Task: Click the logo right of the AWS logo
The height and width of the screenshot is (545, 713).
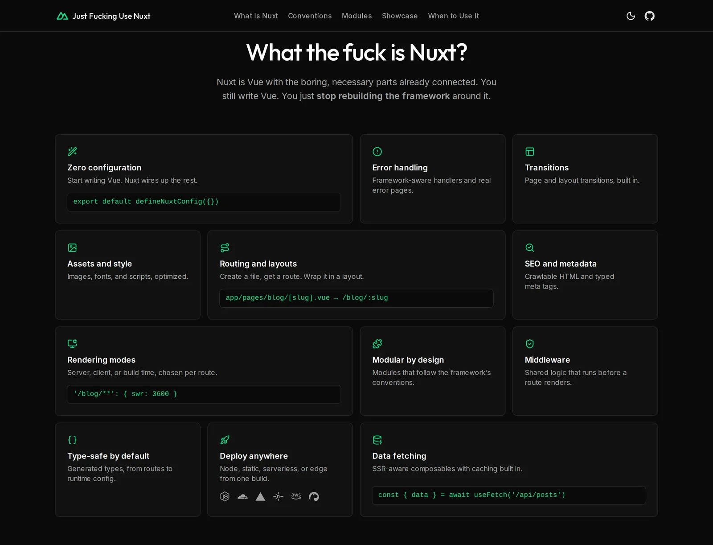Action: 314,496
